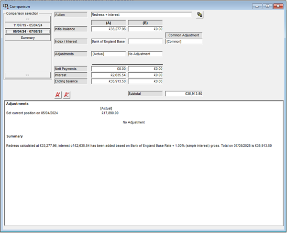Click 'Set current position on 05/04/2024' text
The width and height of the screenshot is (287, 233).
point(32,113)
